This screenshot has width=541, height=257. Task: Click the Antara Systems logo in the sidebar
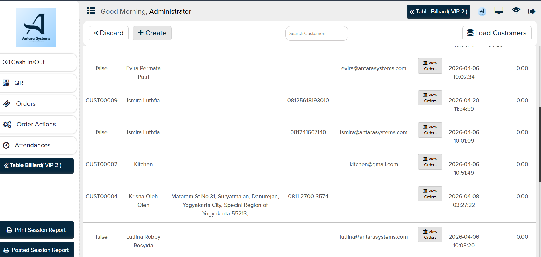click(36, 27)
